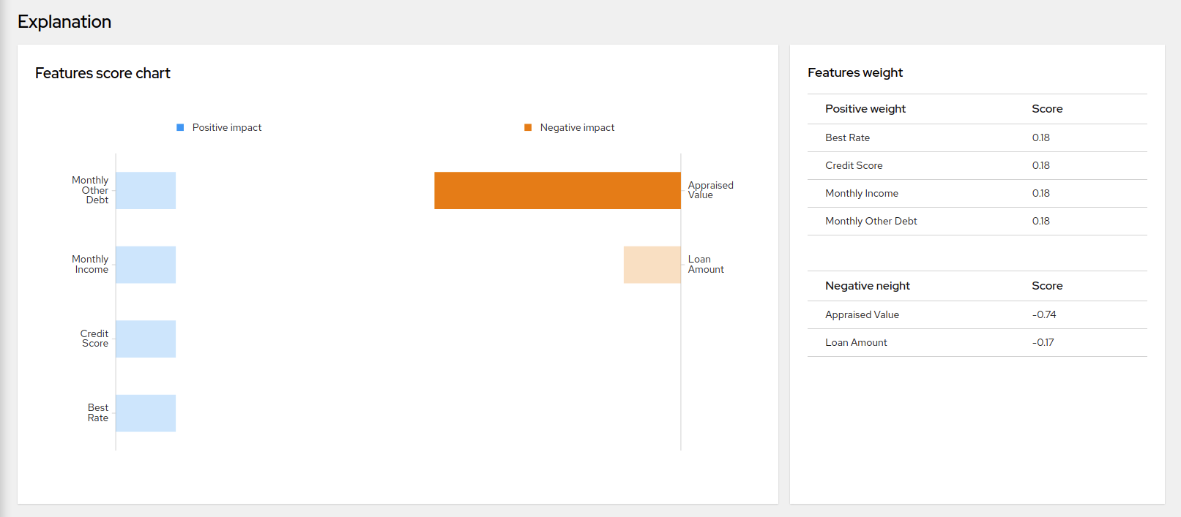
Task: Click the Positive weight column header
Action: 865,109
